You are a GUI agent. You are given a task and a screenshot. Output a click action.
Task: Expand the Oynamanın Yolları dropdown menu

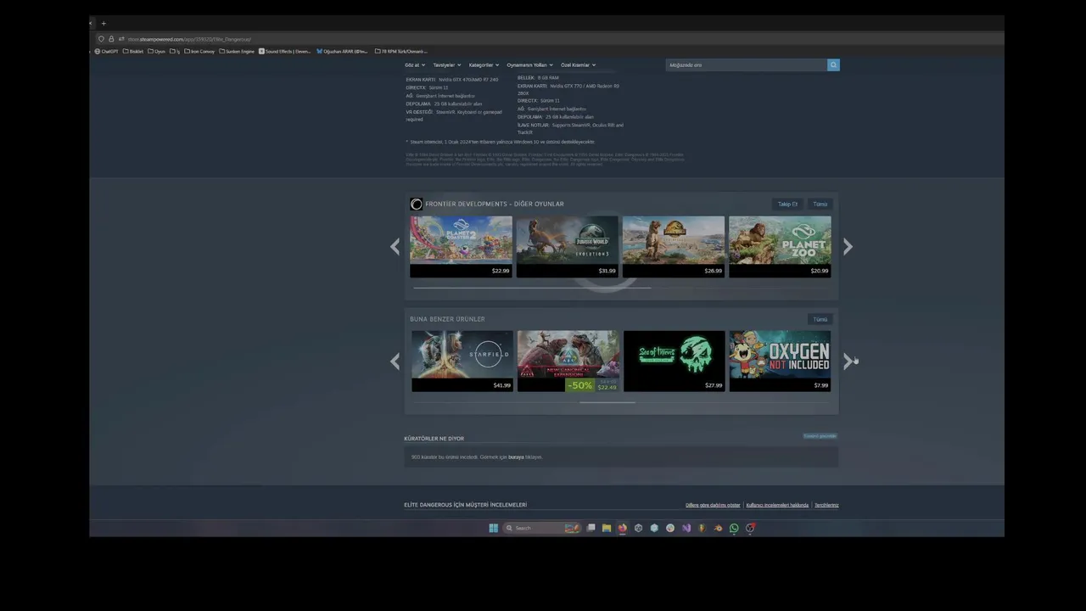(529, 64)
